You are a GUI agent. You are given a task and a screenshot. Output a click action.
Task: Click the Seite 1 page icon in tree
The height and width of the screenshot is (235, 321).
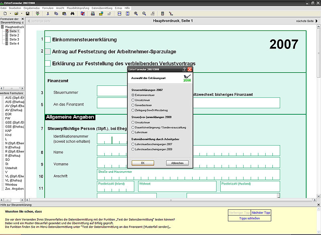click(7, 31)
